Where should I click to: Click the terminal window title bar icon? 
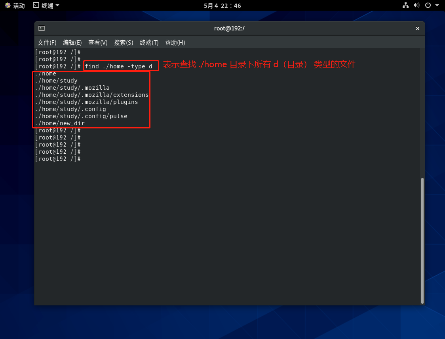(42, 28)
